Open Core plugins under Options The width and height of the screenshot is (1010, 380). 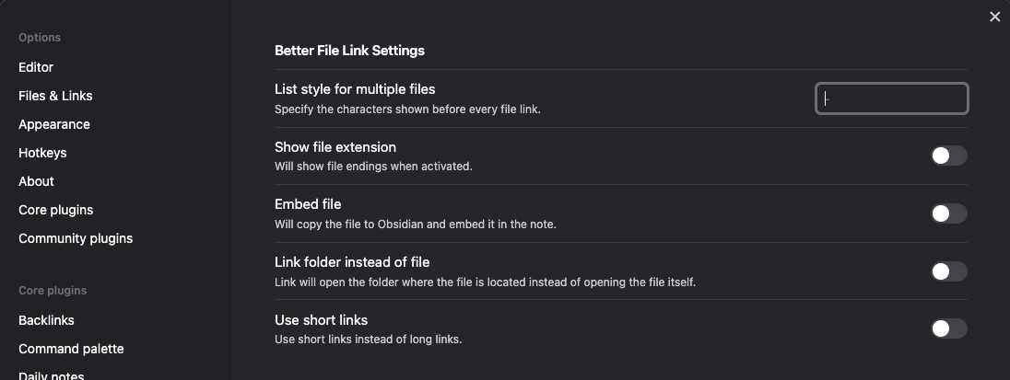pyautogui.click(x=55, y=210)
